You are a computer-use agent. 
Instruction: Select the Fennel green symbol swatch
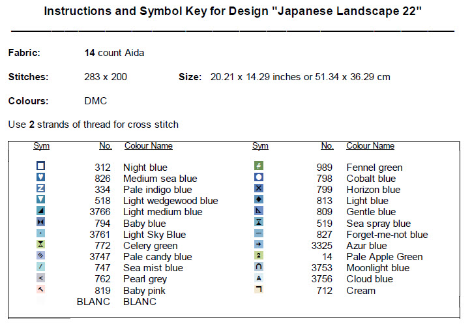click(259, 166)
